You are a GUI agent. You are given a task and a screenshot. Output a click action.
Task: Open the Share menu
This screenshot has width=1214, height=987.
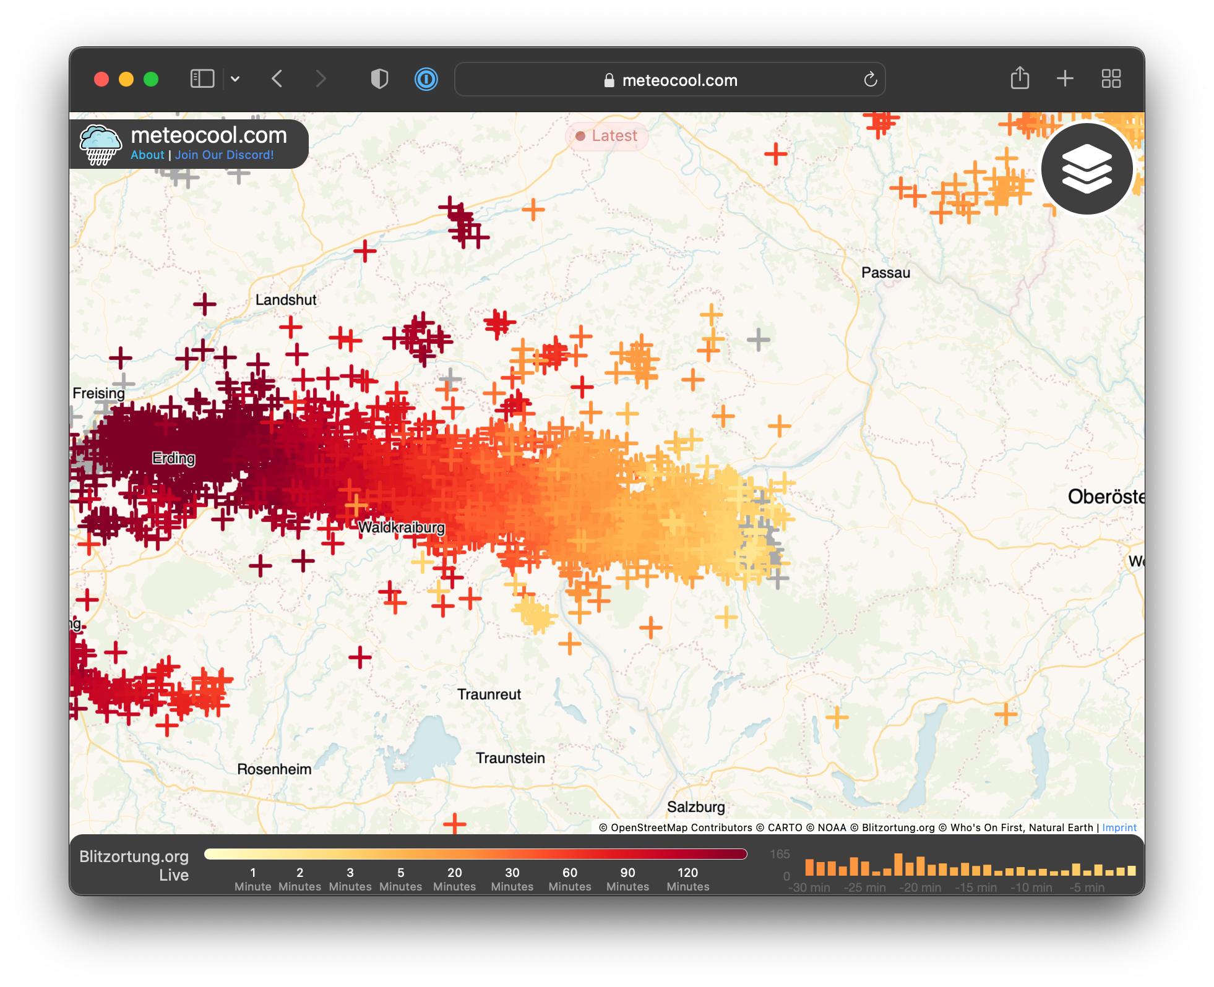pyautogui.click(x=1020, y=78)
